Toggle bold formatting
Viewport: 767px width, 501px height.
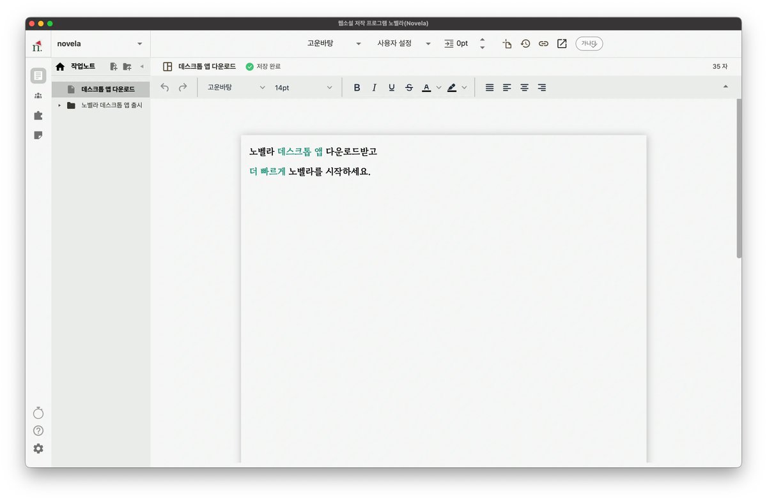point(357,87)
